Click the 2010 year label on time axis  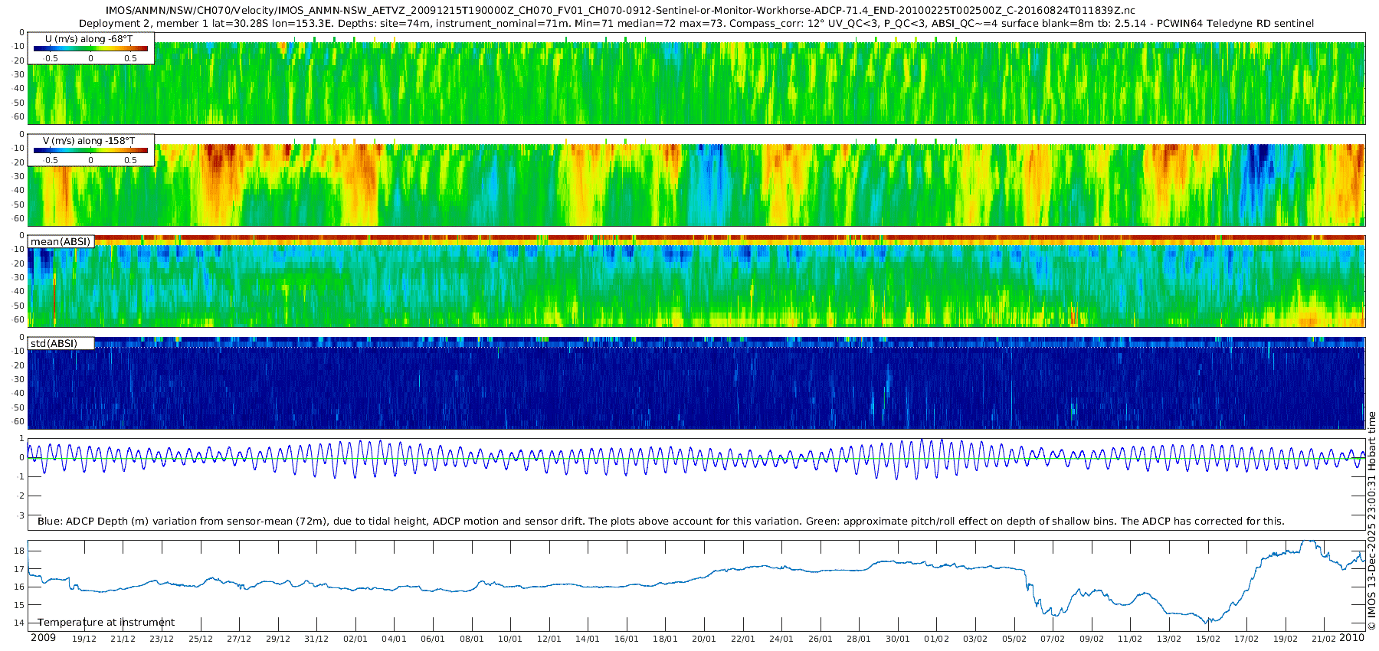pyautogui.click(x=1352, y=638)
